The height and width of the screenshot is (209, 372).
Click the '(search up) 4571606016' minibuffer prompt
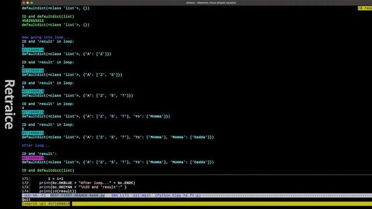click(46, 204)
